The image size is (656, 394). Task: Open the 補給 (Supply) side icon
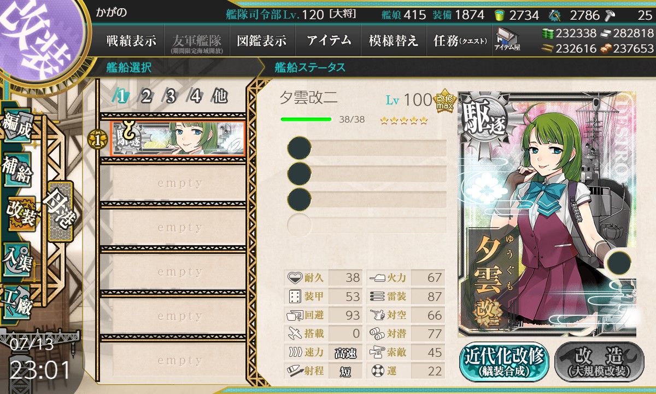pyautogui.click(x=16, y=170)
